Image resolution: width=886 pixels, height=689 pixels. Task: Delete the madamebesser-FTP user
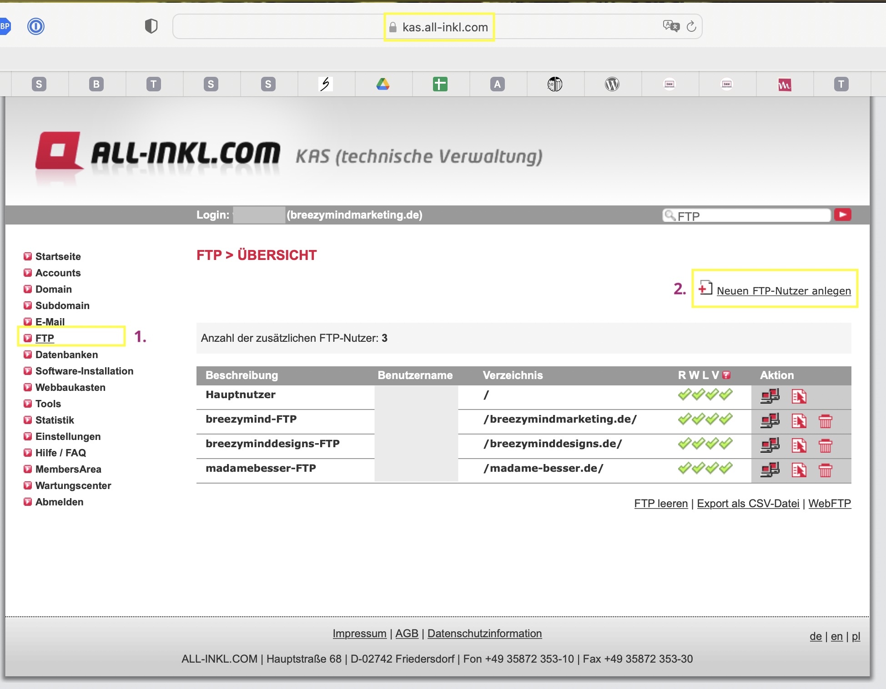coord(826,470)
